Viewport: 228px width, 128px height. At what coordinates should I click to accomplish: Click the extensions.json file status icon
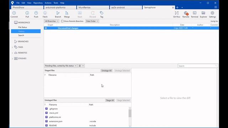coord(46,121)
